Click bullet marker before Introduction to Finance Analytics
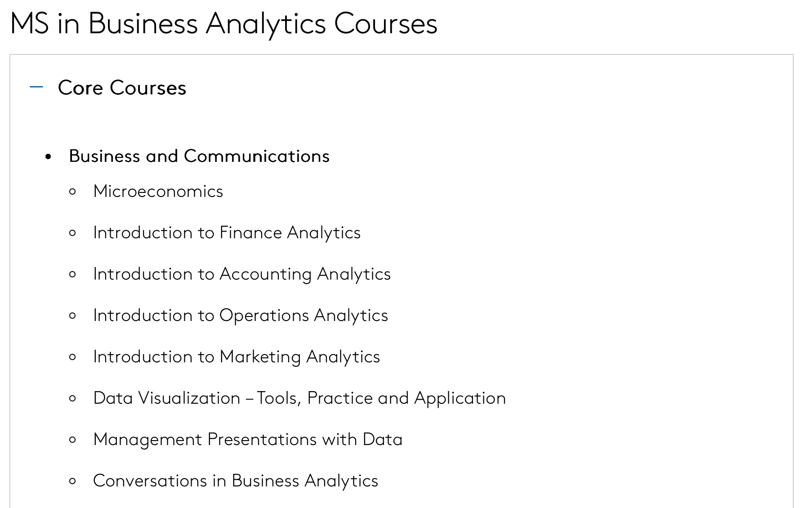This screenshot has height=508, width=804. click(x=73, y=233)
